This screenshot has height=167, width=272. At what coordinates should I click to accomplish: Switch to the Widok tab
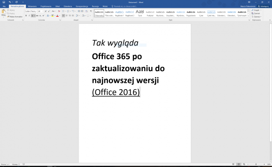(x=105, y=6)
